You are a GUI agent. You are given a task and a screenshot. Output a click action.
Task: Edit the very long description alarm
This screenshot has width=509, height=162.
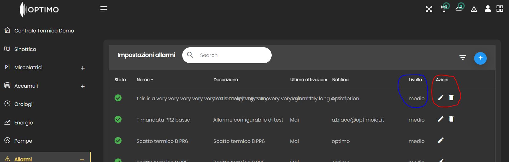[x=441, y=98]
